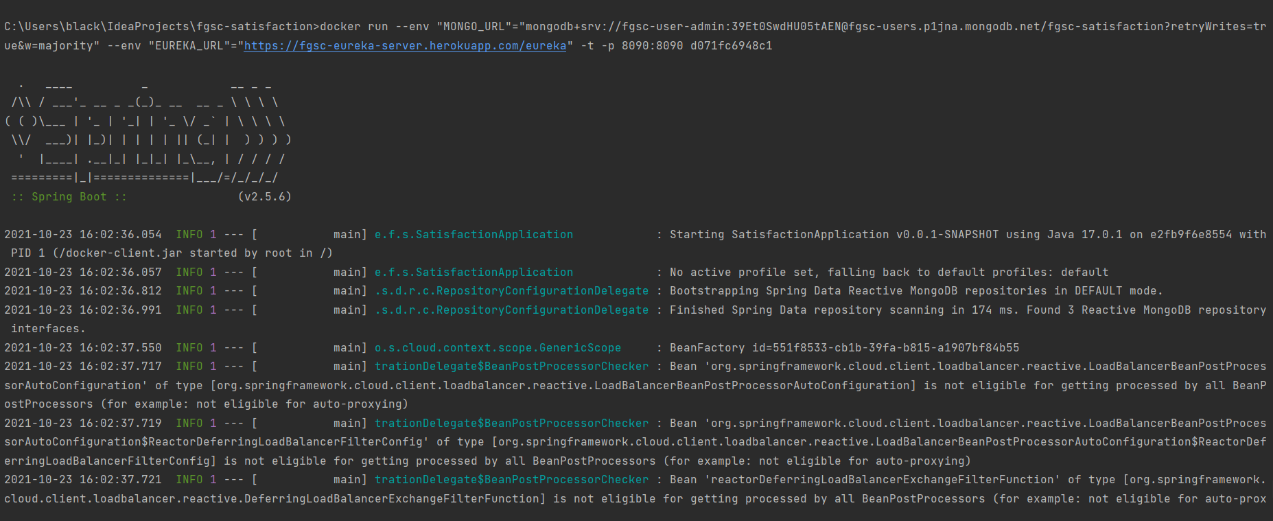Click the timestamp 2021-10-23 16:02:37.721
The image size is (1273, 521).
coord(83,480)
